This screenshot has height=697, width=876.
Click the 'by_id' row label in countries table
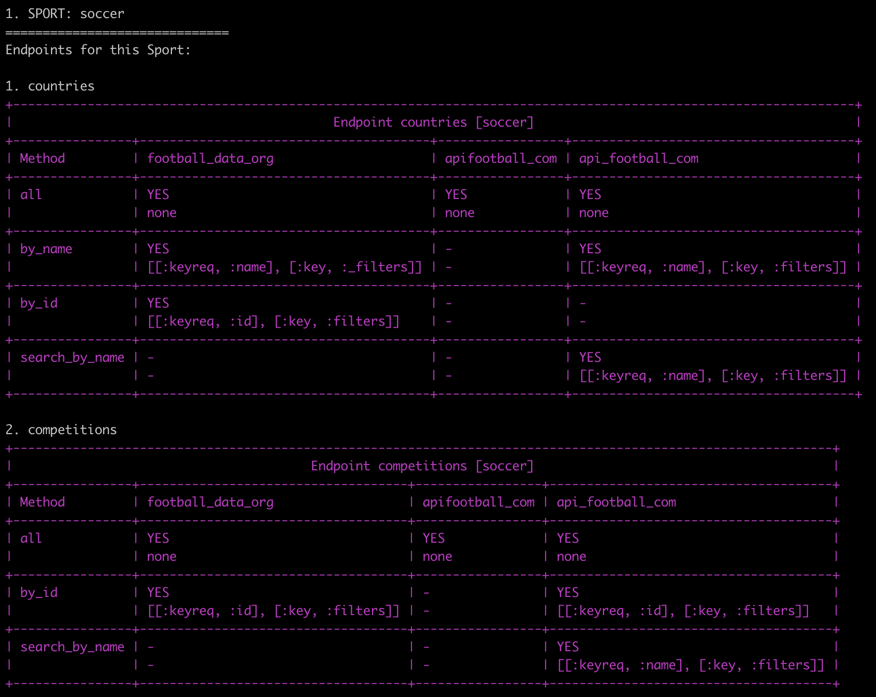pos(39,303)
